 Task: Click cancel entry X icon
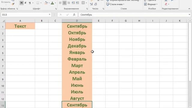[x=61, y=15]
